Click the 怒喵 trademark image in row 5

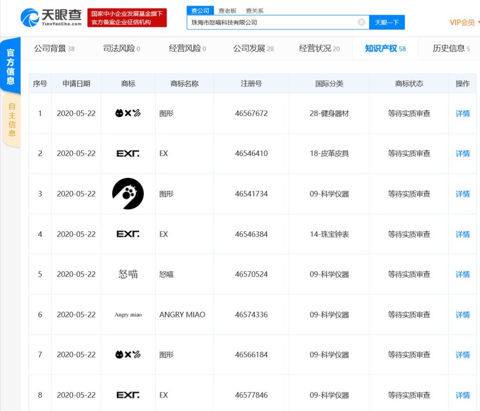tap(128, 274)
